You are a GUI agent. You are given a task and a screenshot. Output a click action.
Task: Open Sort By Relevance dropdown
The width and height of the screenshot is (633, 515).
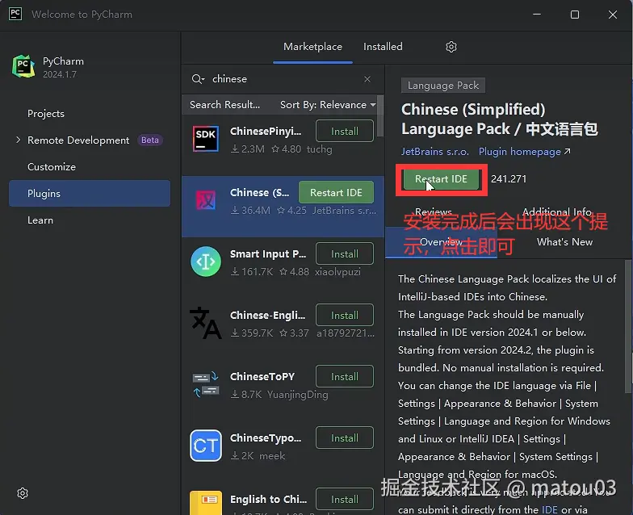328,105
